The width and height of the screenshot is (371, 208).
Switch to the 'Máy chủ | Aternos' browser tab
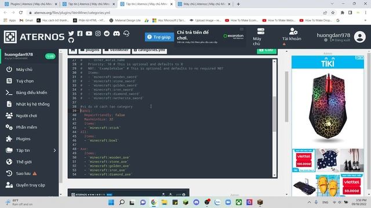coord(204,4)
